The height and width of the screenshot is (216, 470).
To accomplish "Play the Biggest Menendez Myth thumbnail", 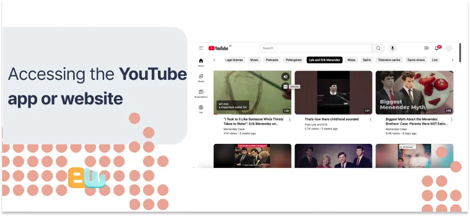I will pyautogui.click(x=414, y=92).
